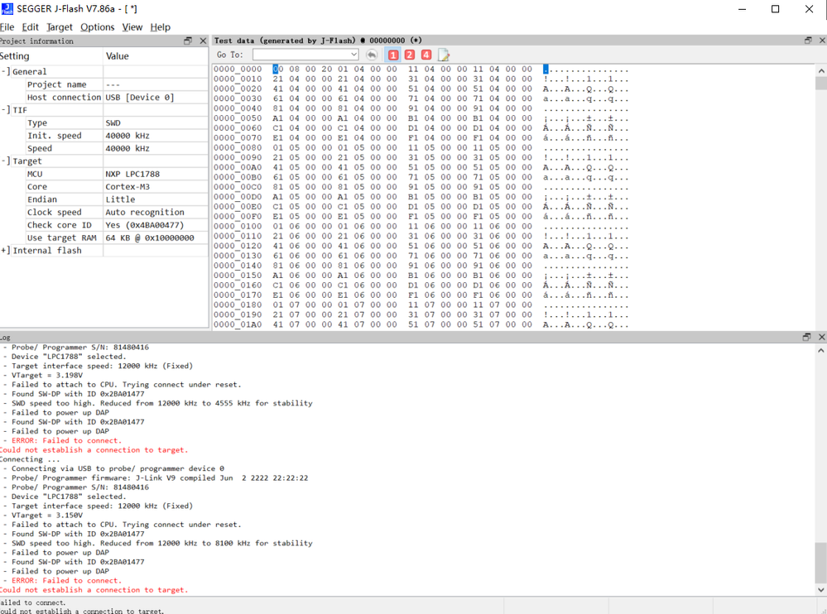Viewport: 827px width, 614px height.
Task: Click the NXP LPC1788 value
Action: (x=132, y=174)
